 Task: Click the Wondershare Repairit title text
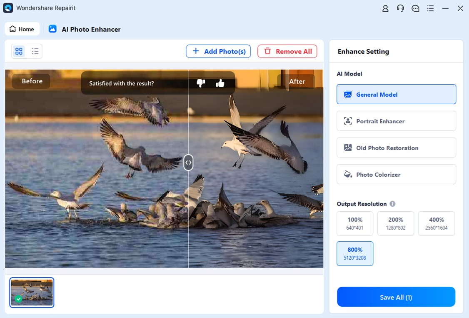(46, 8)
